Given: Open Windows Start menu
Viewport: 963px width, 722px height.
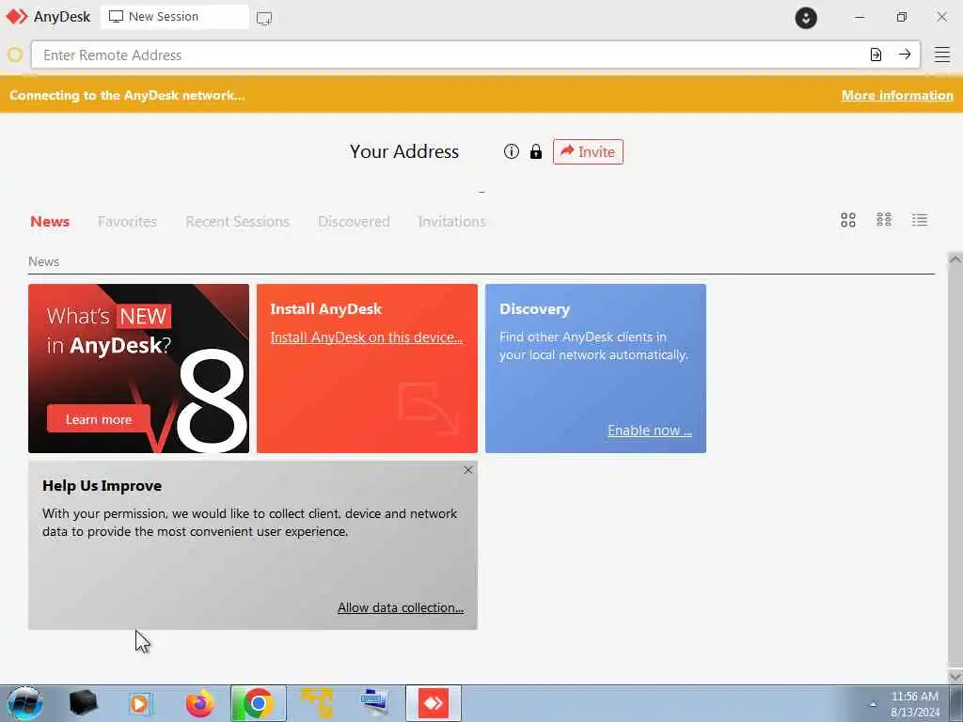Looking at the screenshot, I should point(24,703).
